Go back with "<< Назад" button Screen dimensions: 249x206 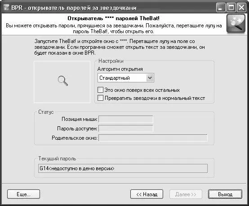click(147, 194)
